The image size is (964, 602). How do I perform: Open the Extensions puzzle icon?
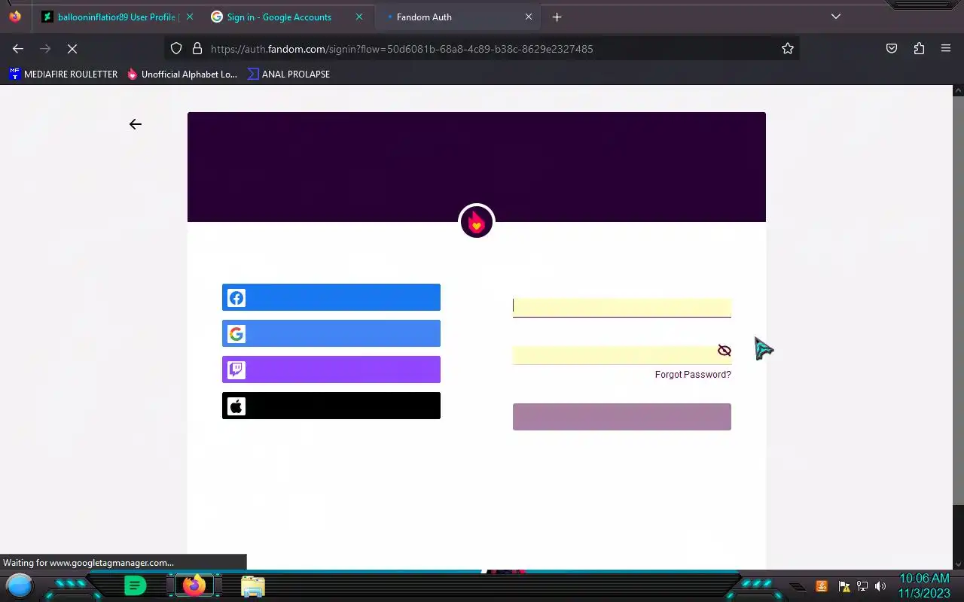[x=919, y=49]
